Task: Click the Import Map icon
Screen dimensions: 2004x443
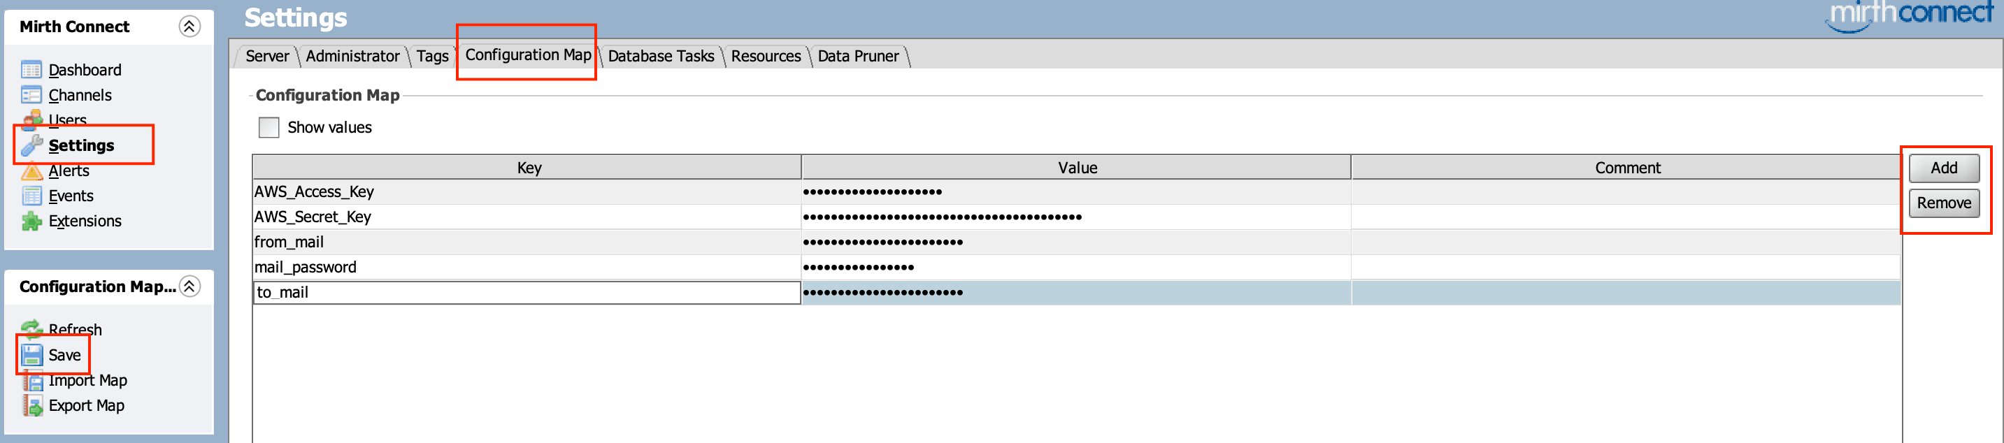Action: coord(33,381)
